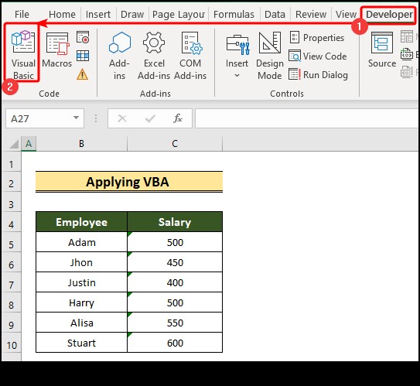420x386 pixels.
Task: Expand the Name Box dropdown arrow
Action: 76,118
